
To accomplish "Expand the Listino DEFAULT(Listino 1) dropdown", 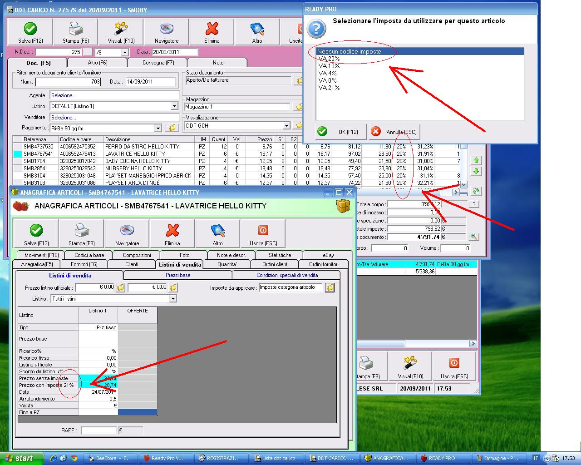I will (174, 106).
